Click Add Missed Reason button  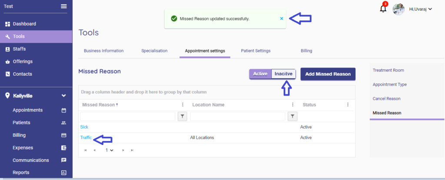(x=328, y=74)
